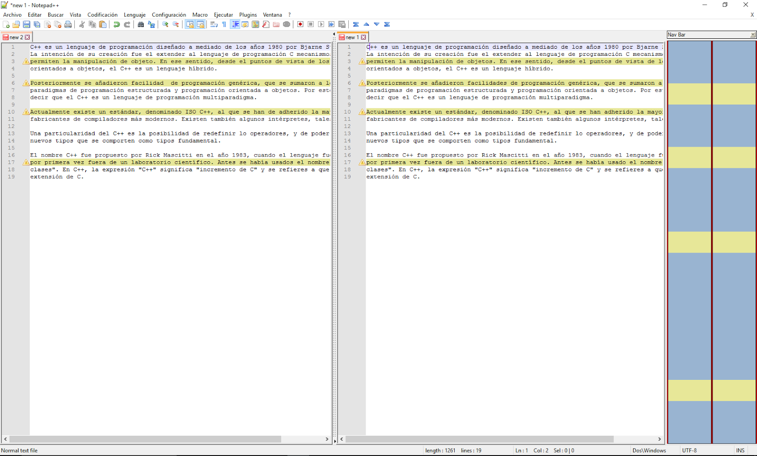Toggle word wrap

(x=213, y=24)
